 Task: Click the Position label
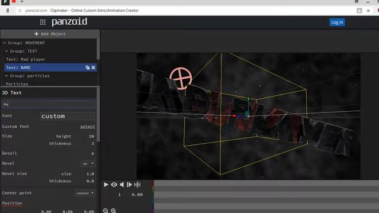pos(12,203)
